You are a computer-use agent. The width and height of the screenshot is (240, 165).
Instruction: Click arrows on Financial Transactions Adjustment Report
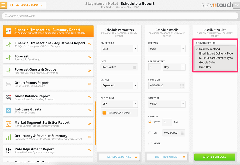pyautogui.click(x=89, y=44)
